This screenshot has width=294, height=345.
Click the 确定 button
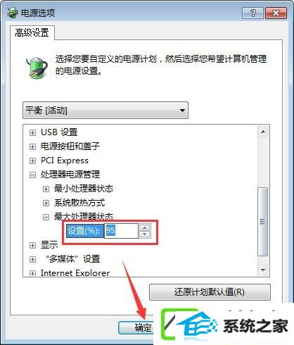pyautogui.click(x=136, y=327)
